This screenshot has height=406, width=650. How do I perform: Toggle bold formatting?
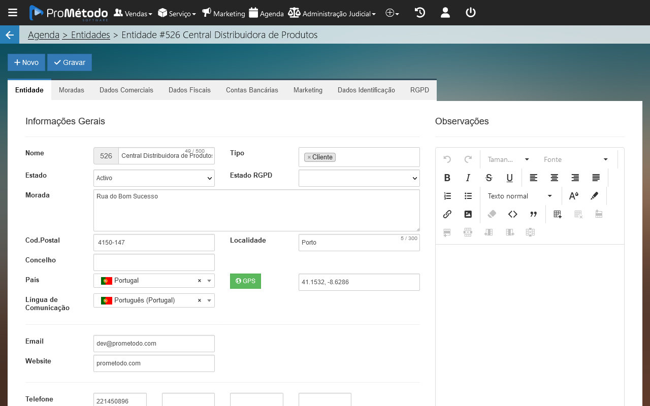coord(447,178)
